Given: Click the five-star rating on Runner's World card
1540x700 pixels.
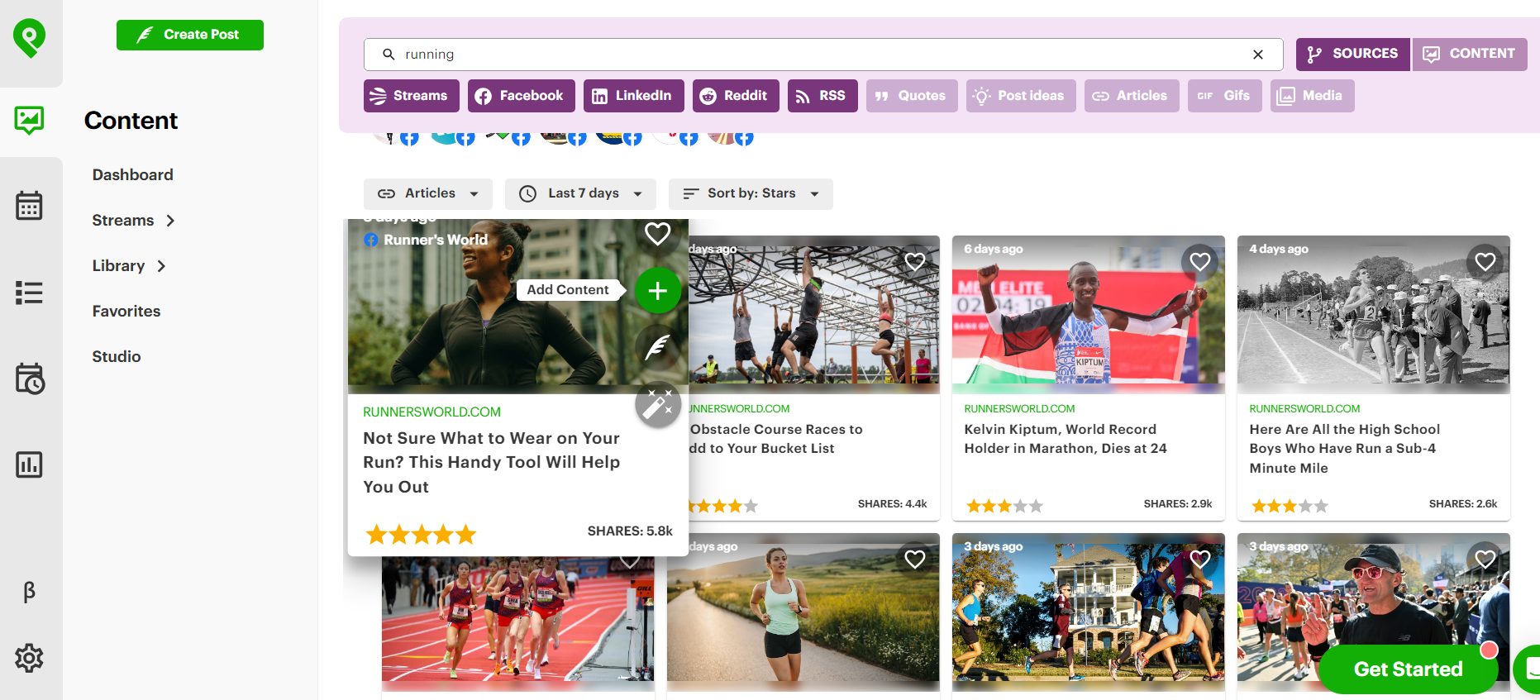Looking at the screenshot, I should [x=421, y=535].
